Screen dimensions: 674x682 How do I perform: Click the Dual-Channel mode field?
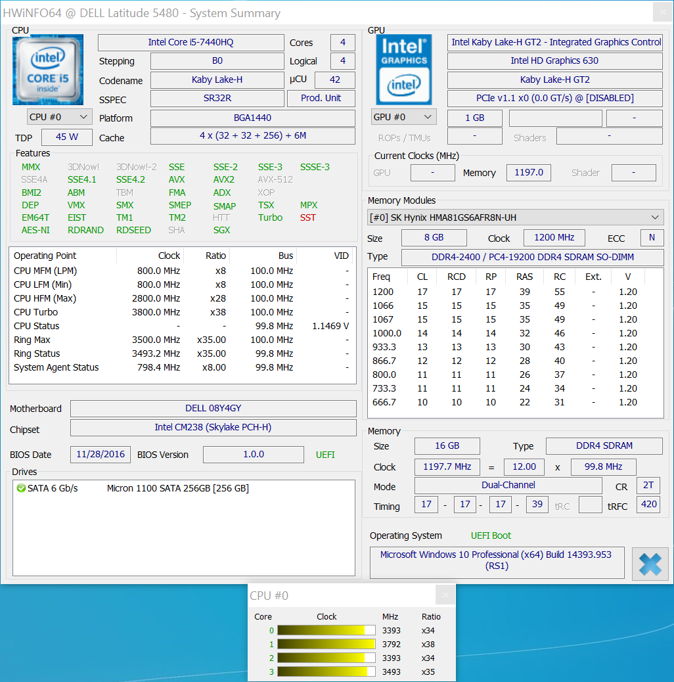click(508, 486)
